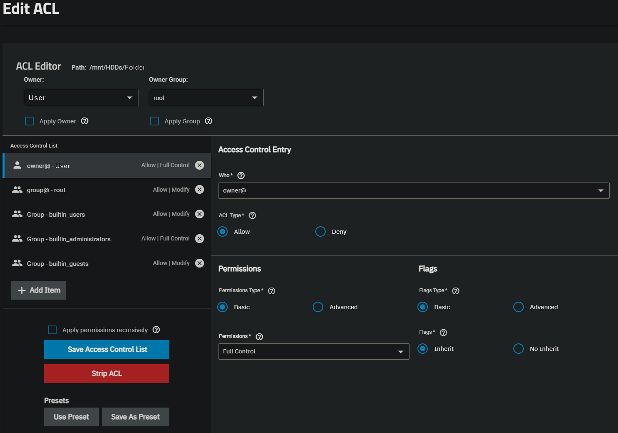Click the red Strip ACL button

[107, 373]
